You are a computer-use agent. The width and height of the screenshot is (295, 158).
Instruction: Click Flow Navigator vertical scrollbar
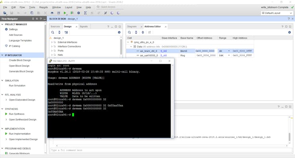[x=45, y=84]
